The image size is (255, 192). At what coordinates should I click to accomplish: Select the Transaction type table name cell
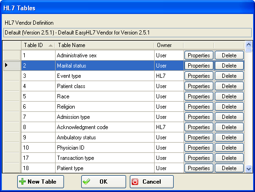pyautogui.click(x=105, y=158)
